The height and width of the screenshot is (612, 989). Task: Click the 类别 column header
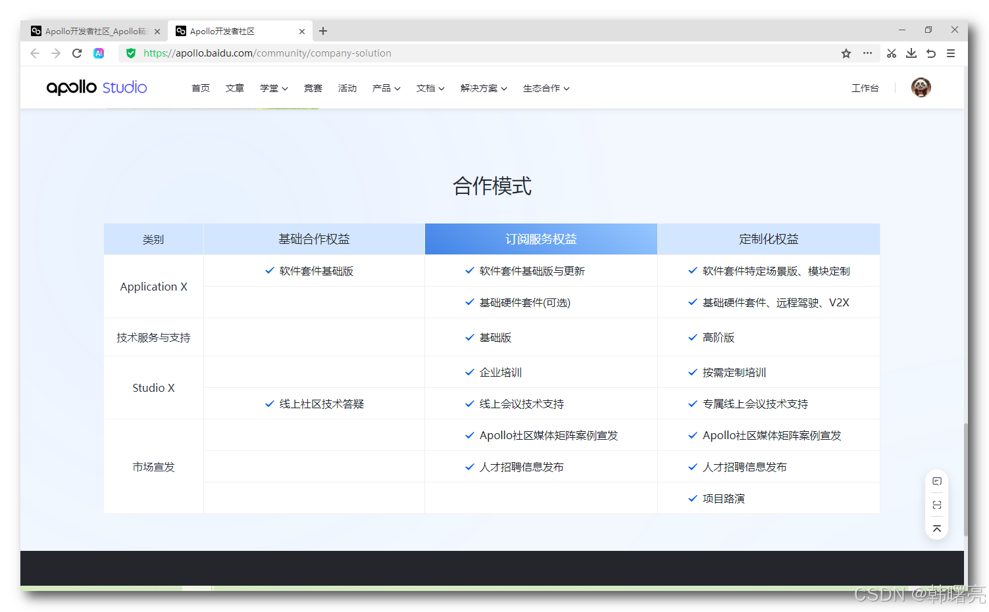coord(153,239)
